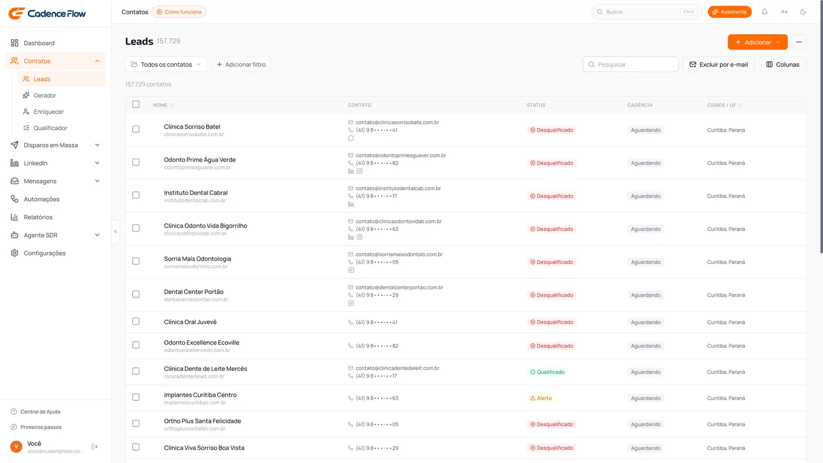Viewport: 823px width, 463px height.
Task: Select checkbox for Dental Center Portão
Action: pyautogui.click(x=136, y=294)
